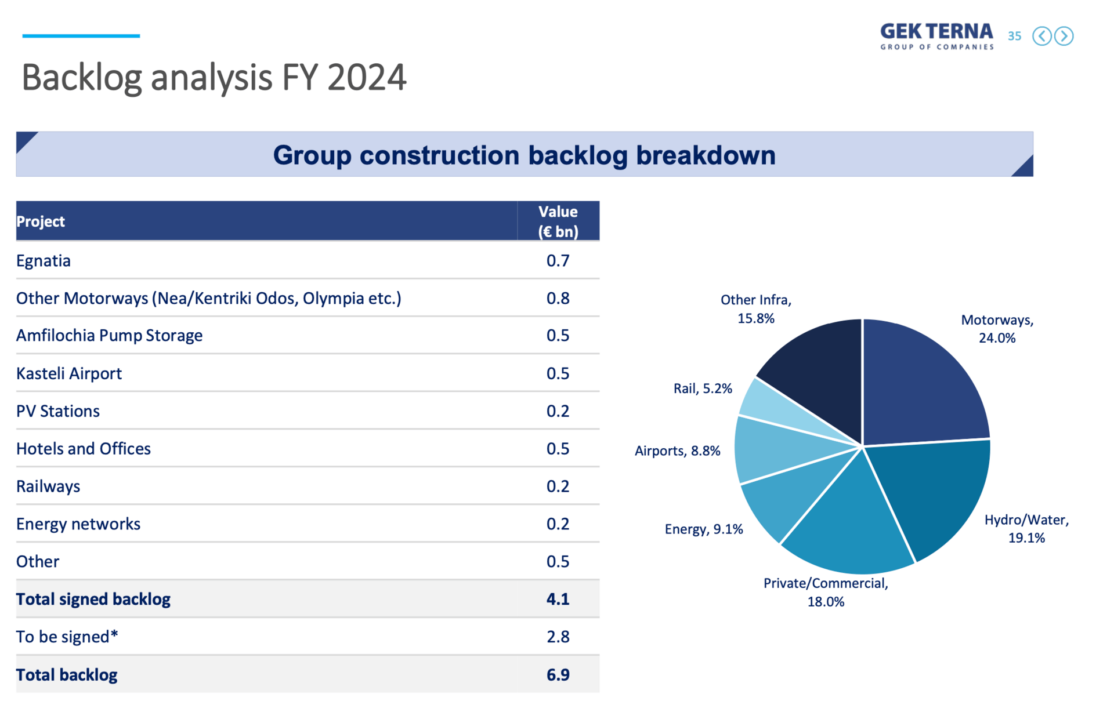The height and width of the screenshot is (712, 1114).
Task: Click the GEK TERNA logo
Action: [x=936, y=36]
